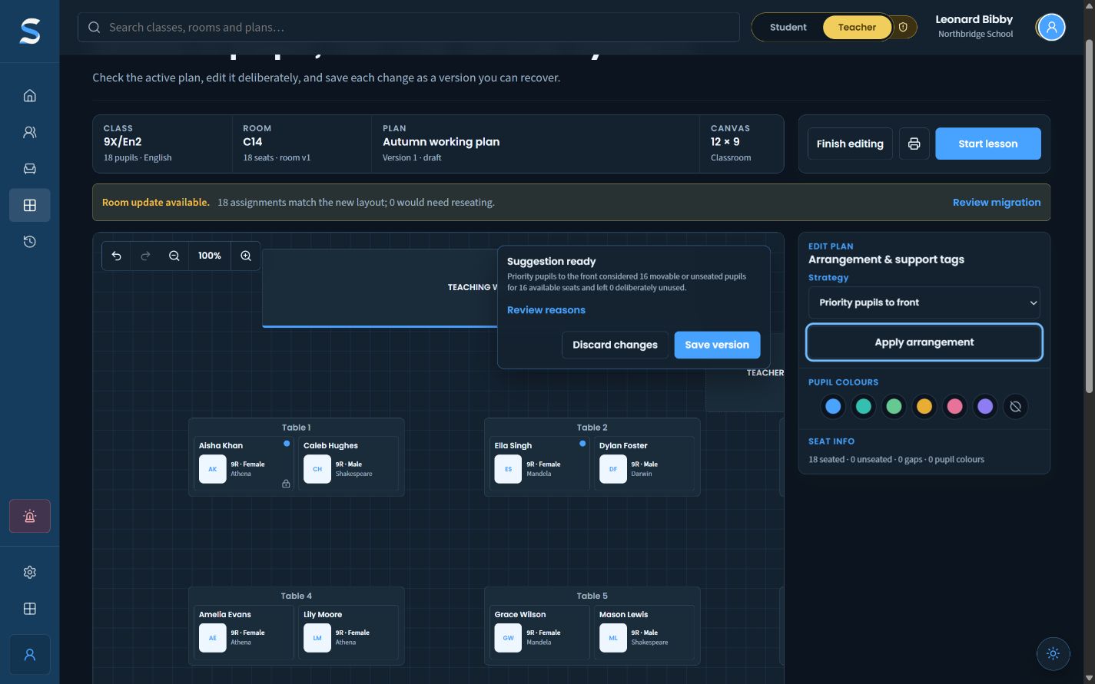Open the pupils icon in the sidebar
The image size is (1095, 684).
point(29,132)
